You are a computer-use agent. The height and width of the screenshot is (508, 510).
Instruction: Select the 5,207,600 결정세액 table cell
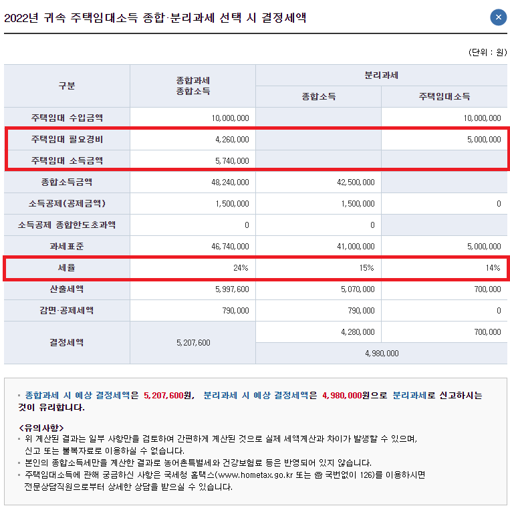point(193,343)
